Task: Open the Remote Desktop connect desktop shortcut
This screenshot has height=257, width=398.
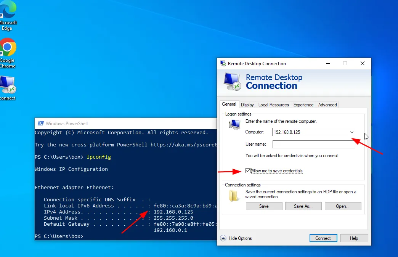Action: 7,85
